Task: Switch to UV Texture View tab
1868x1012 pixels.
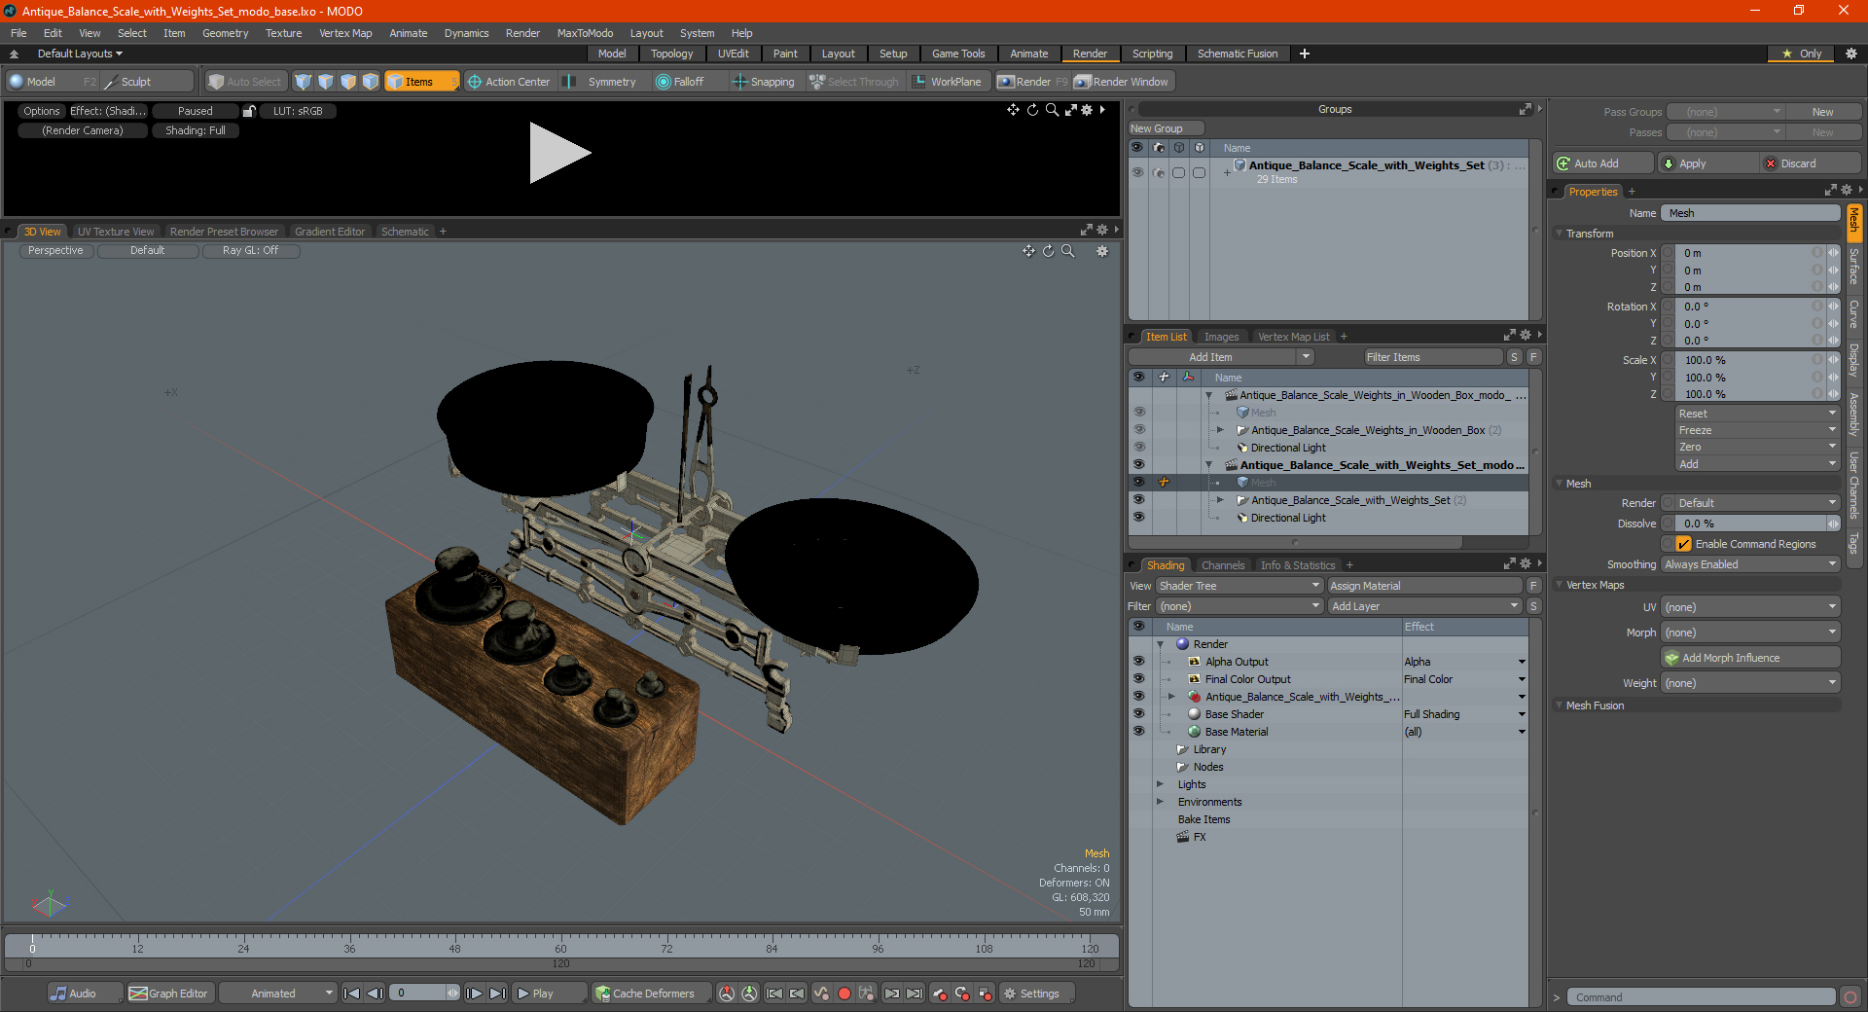Action: click(x=115, y=232)
